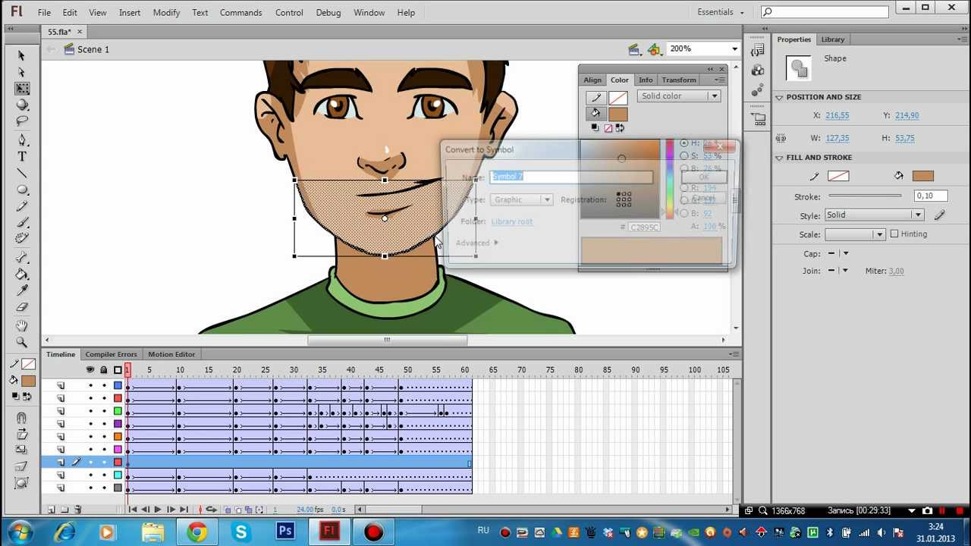Open Photoshop from the taskbar
This screenshot has height=546, width=971.
click(x=285, y=532)
